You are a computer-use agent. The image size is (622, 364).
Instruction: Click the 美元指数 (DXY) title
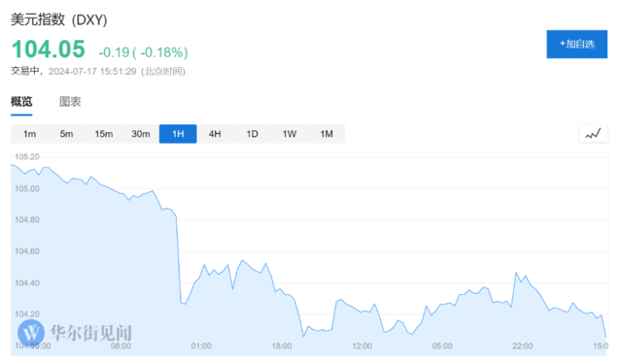[59, 19]
